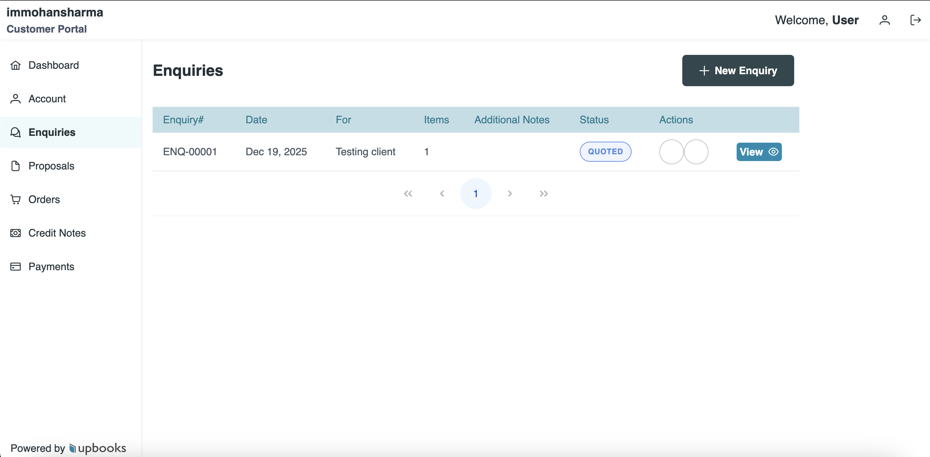Open the Orders menu item
This screenshot has height=457, width=930.
coord(44,199)
